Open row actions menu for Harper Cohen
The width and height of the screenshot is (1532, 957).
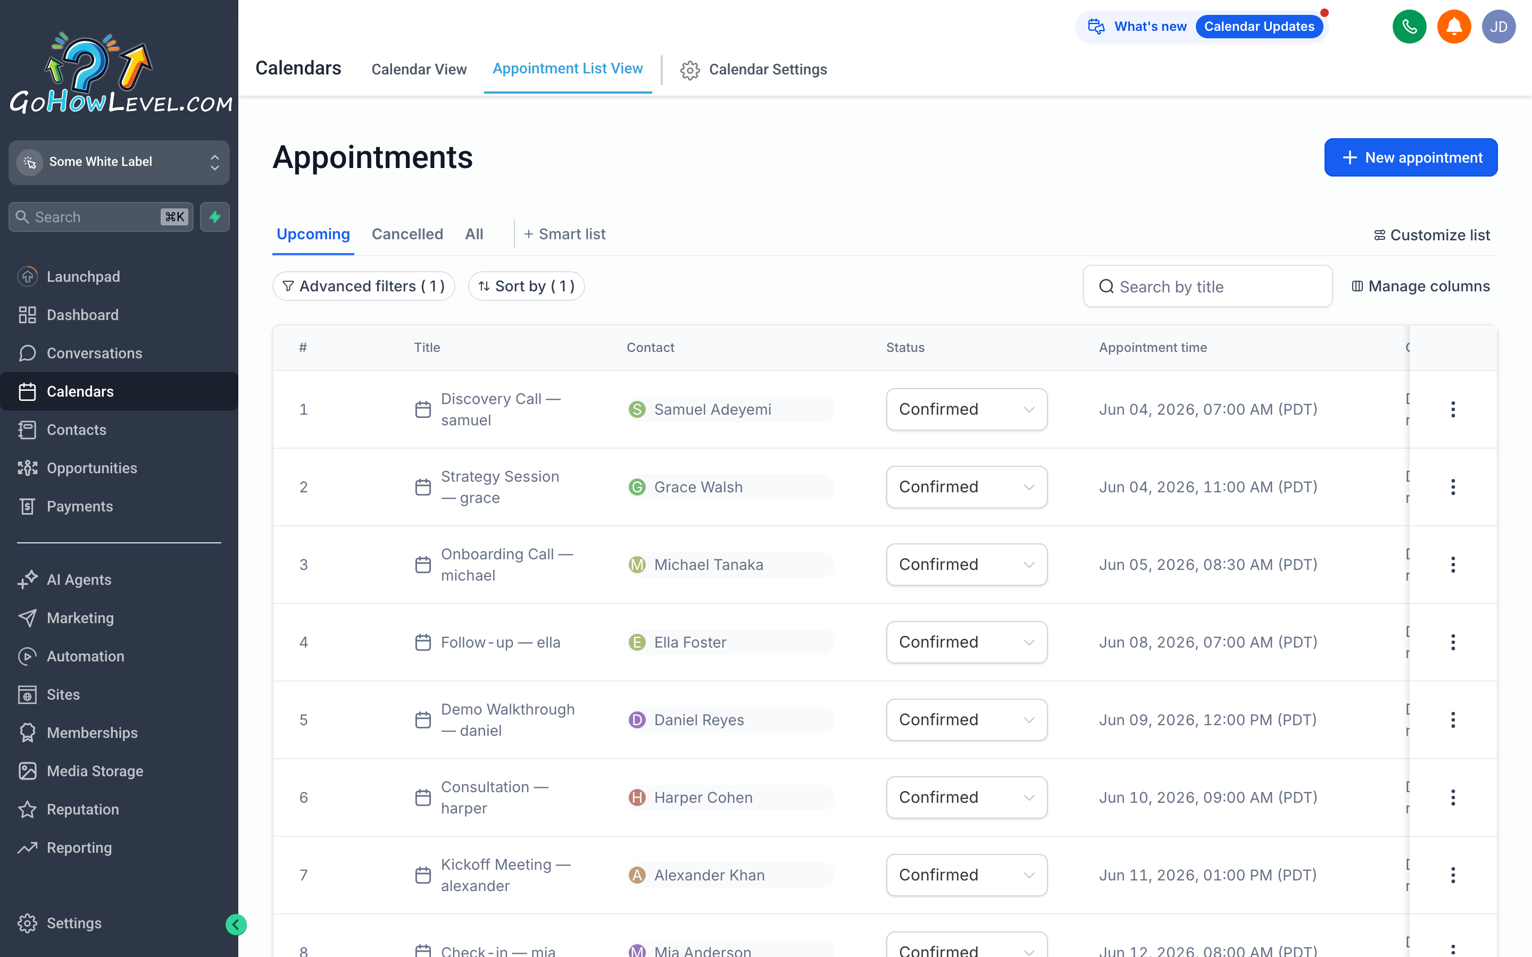pyautogui.click(x=1453, y=797)
